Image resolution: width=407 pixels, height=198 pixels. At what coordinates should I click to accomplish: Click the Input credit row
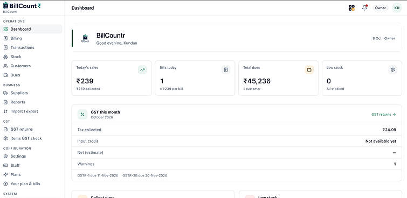(x=237, y=142)
